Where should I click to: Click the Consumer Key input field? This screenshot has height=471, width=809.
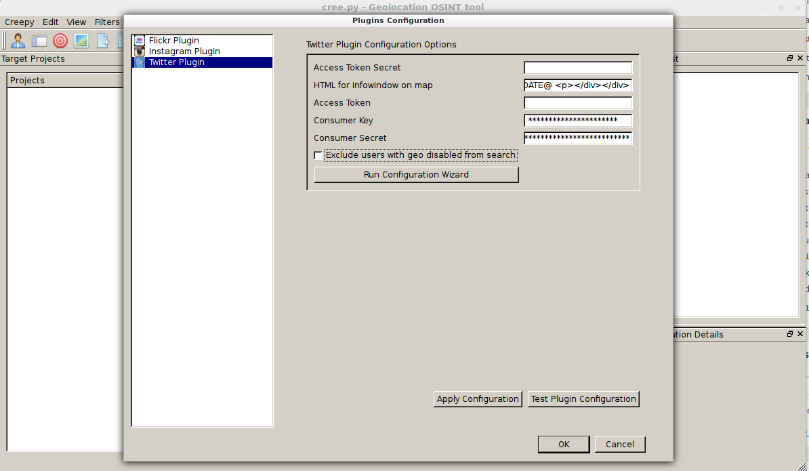577,121
